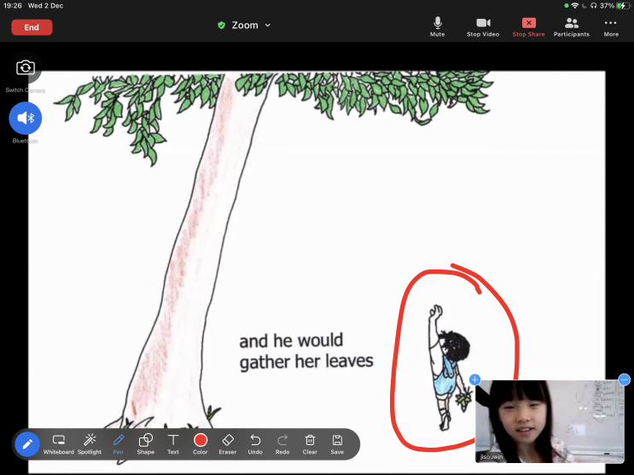Select the Spotlight tool
Image resolution: width=634 pixels, height=475 pixels.
coord(90,444)
